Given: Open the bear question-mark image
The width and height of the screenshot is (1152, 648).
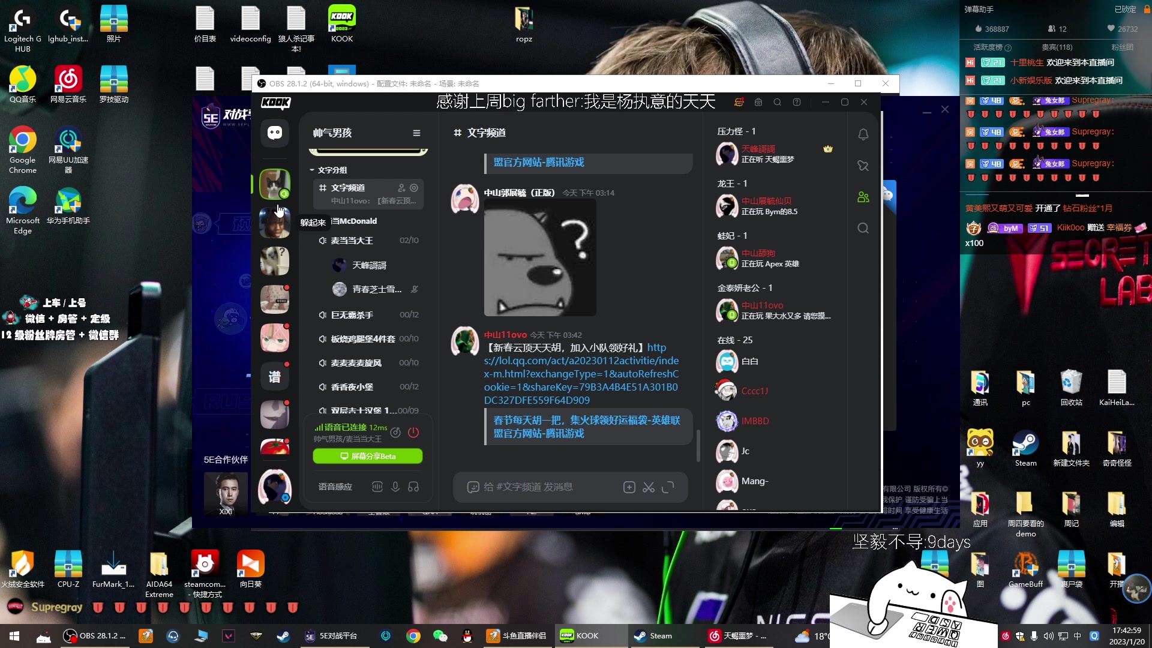Looking at the screenshot, I should tap(540, 258).
